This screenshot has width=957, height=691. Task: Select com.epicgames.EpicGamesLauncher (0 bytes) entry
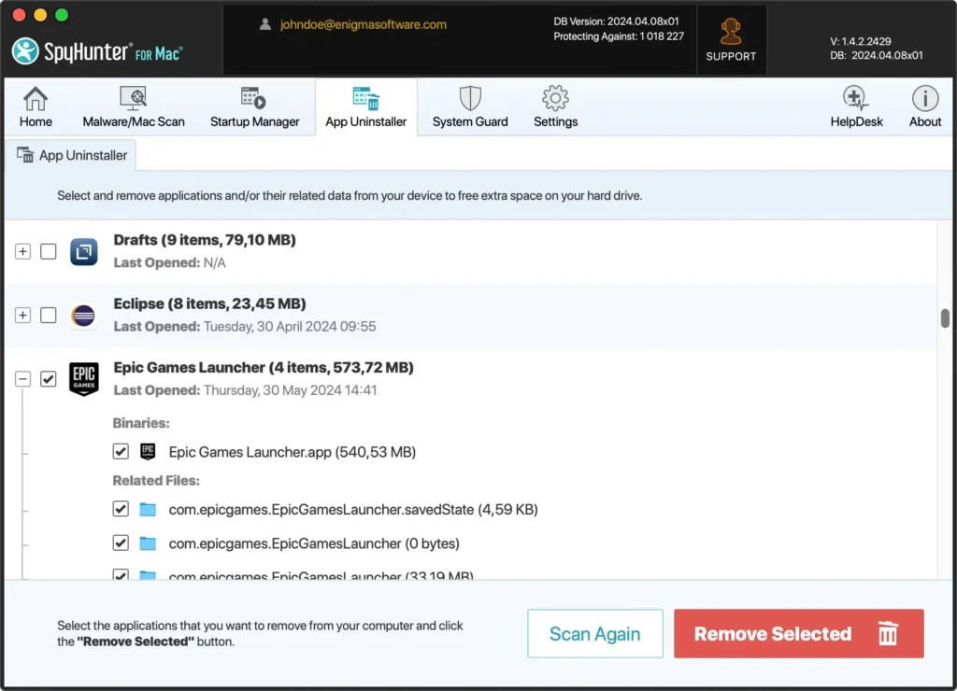coord(314,543)
